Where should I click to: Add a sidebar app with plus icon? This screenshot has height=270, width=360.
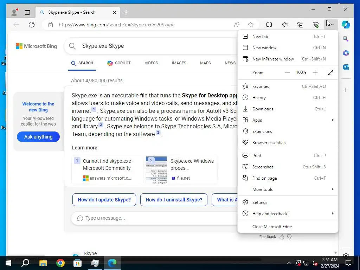pos(346,90)
